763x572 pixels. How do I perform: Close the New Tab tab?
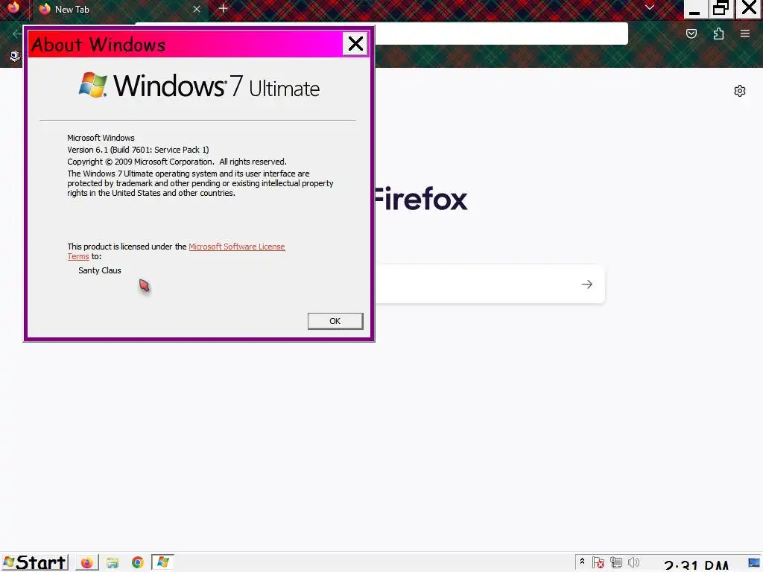coord(197,9)
